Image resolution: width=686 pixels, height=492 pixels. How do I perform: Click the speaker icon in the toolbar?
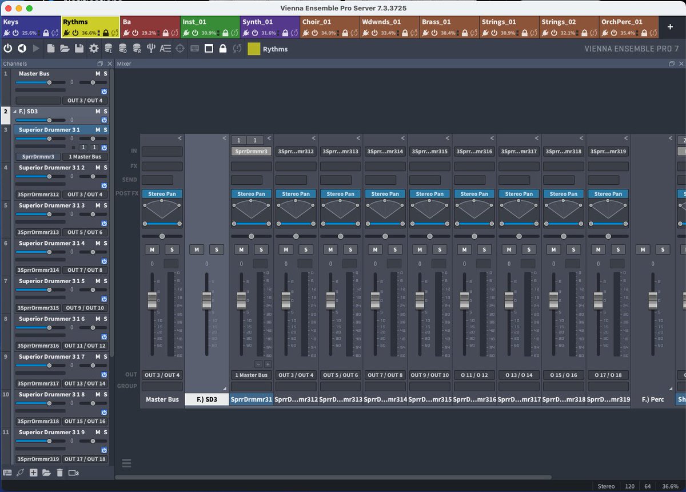[x=22, y=49]
